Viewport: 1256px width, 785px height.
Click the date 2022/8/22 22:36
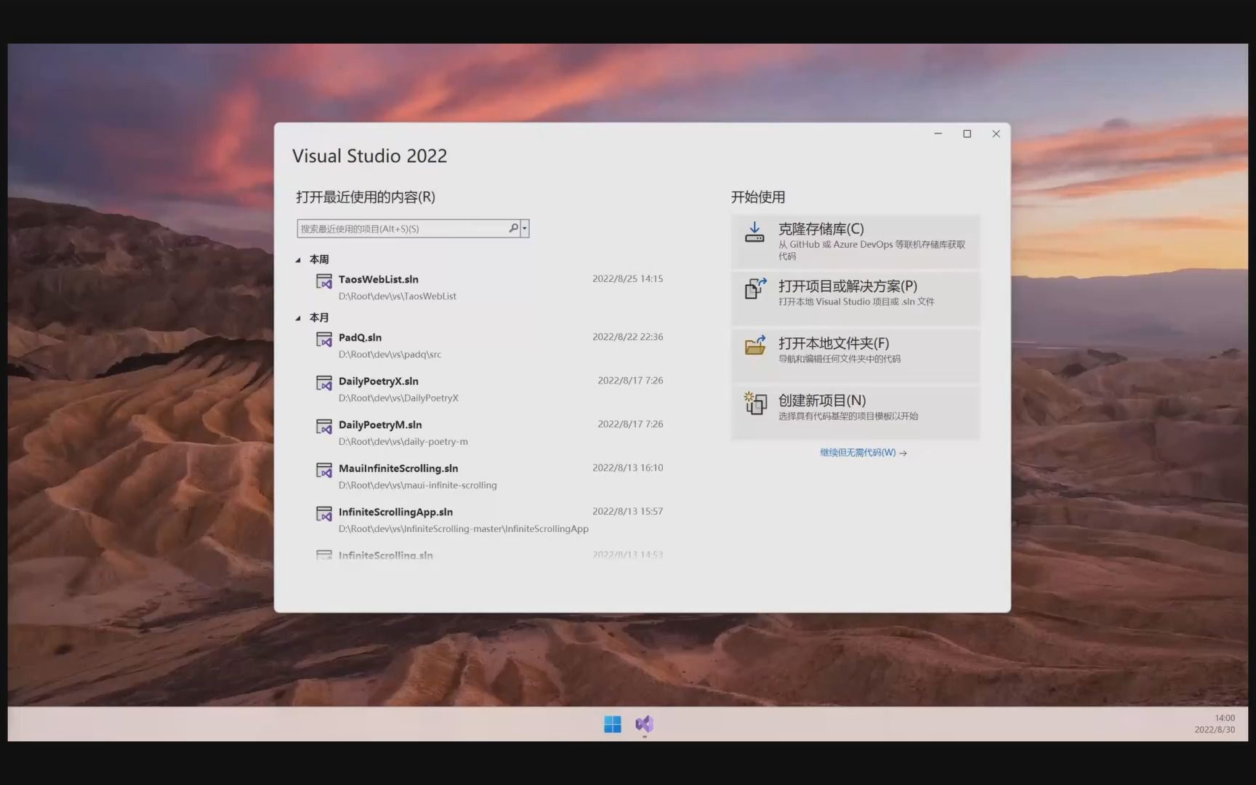627,337
